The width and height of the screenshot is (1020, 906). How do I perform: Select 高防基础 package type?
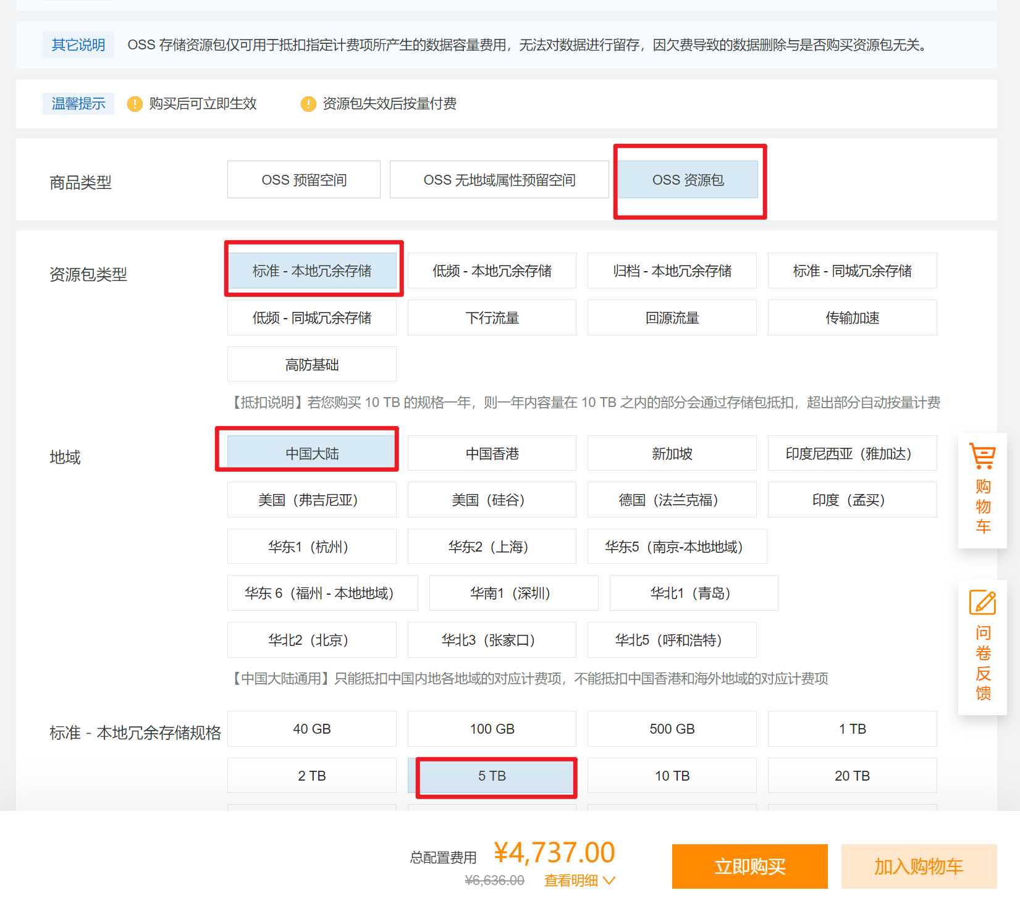[x=312, y=364]
